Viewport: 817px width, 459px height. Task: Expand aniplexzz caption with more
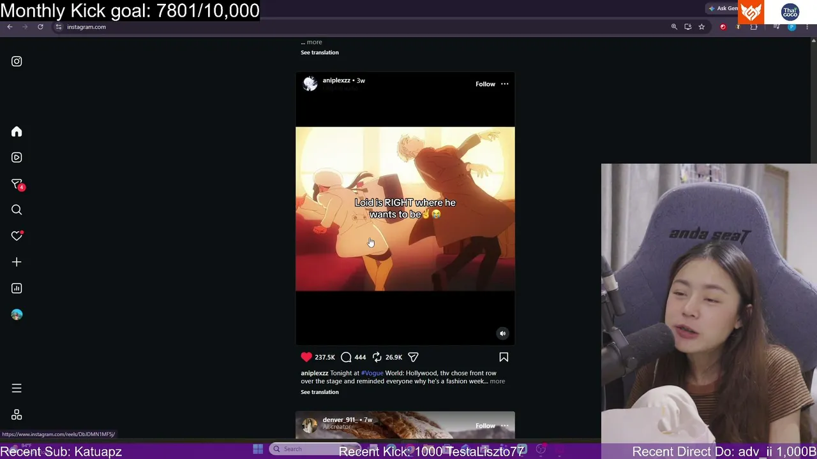pyautogui.click(x=497, y=381)
